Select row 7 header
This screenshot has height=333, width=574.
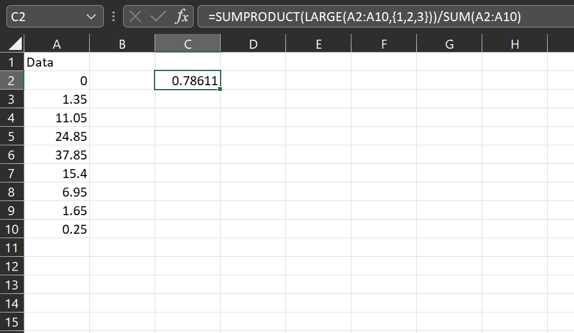pos(12,174)
